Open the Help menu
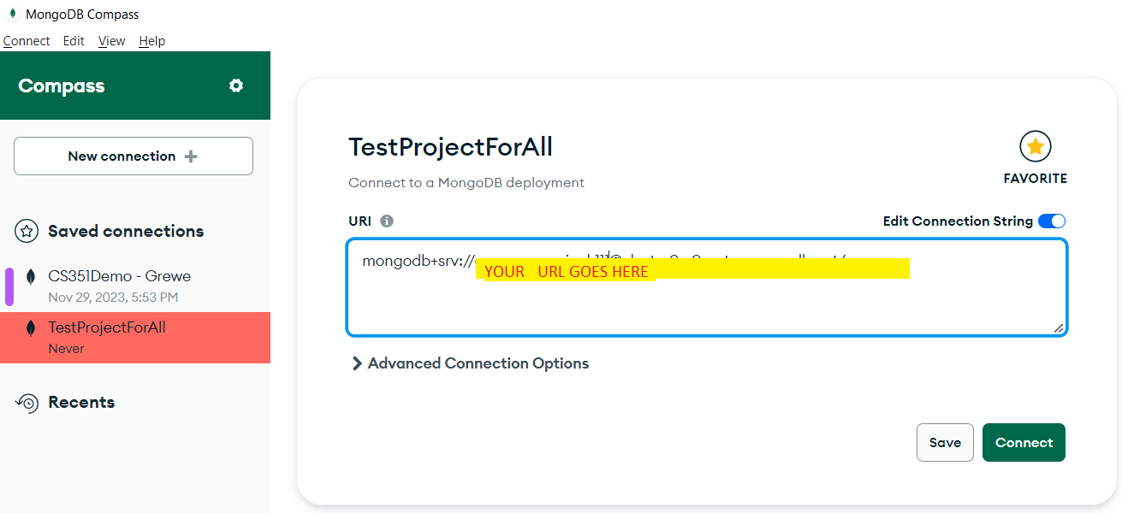The image size is (1122, 513). [151, 41]
